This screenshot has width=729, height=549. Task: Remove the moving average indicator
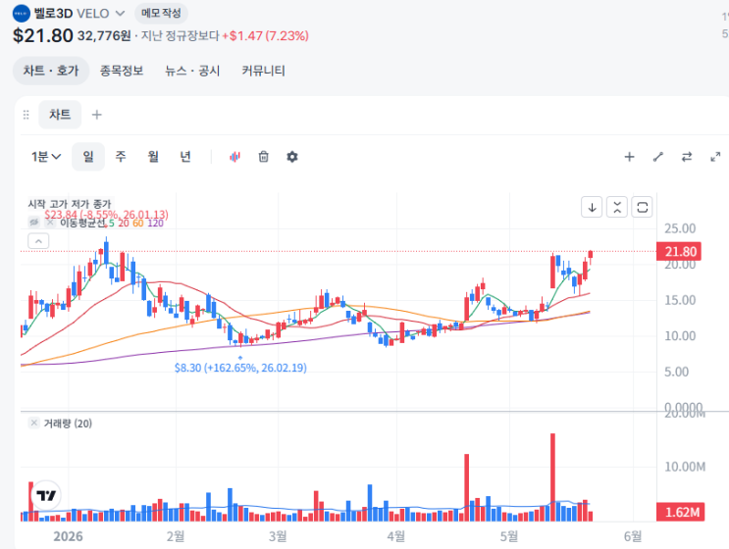[x=50, y=223]
